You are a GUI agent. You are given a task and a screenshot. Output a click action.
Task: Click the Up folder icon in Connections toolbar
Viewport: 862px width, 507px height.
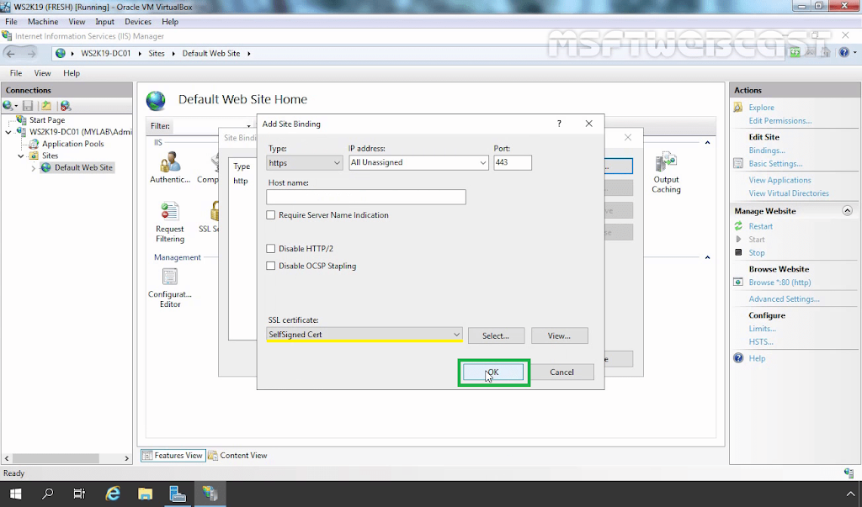tap(46, 105)
